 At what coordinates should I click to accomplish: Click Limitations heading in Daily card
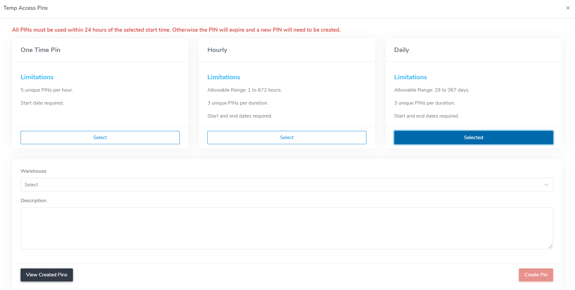410,77
